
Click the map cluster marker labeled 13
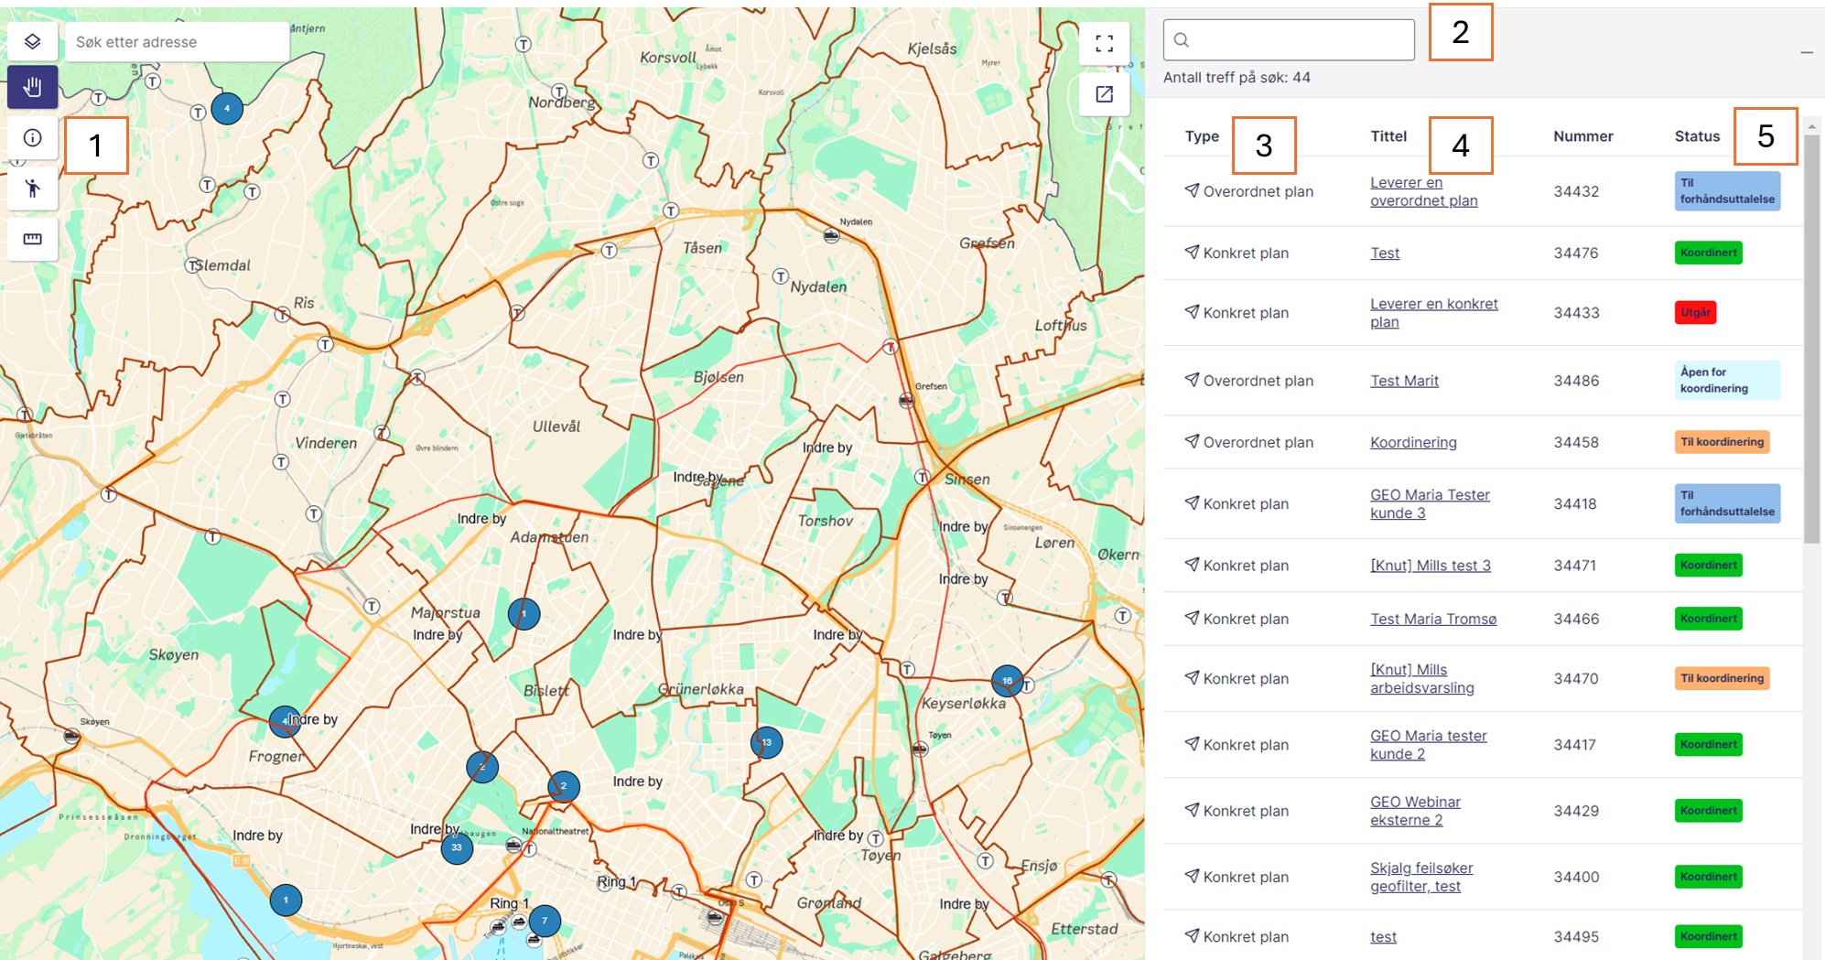(766, 742)
